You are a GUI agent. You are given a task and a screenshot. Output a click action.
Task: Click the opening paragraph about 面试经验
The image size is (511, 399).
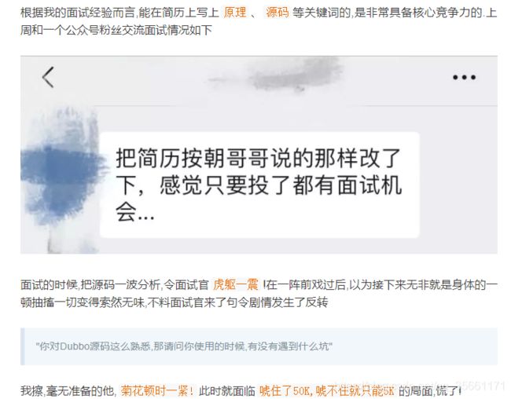(259, 21)
